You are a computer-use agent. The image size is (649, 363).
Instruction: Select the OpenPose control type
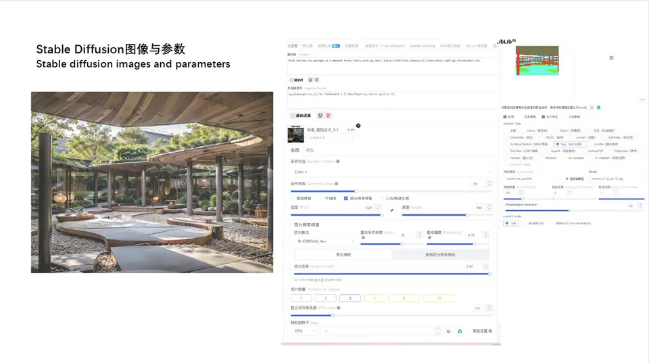pyautogui.click(x=521, y=137)
